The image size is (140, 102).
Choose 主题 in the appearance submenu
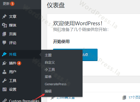(x=48, y=55)
